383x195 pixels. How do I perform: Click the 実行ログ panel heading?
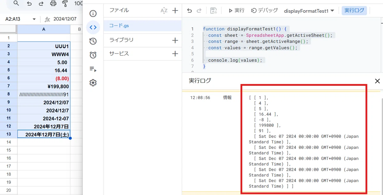[200, 81]
